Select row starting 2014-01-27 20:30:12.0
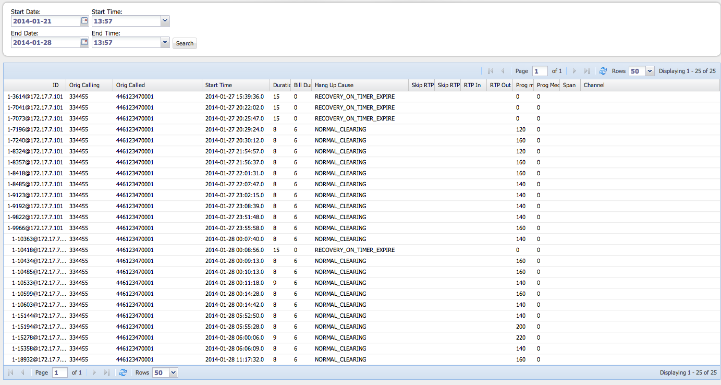721x385 pixels. [361, 140]
